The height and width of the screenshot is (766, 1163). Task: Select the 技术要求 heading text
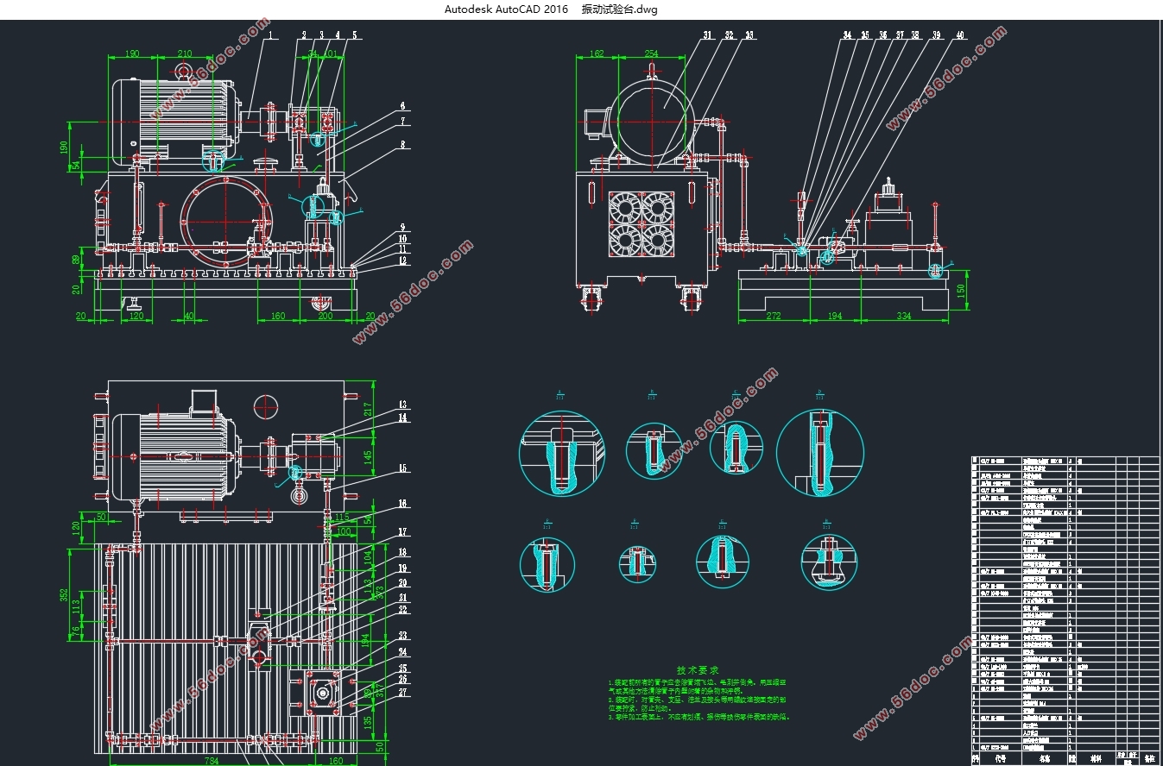click(x=698, y=670)
